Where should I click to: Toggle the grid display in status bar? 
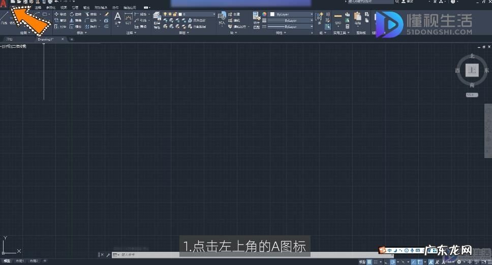point(370,262)
